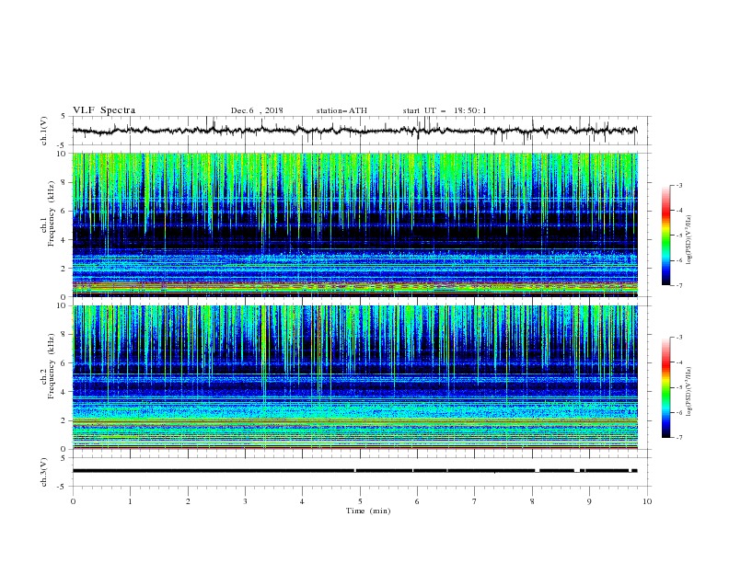
Task: Click the "VLF Spectra" plot title
Action: click(x=104, y=110)
